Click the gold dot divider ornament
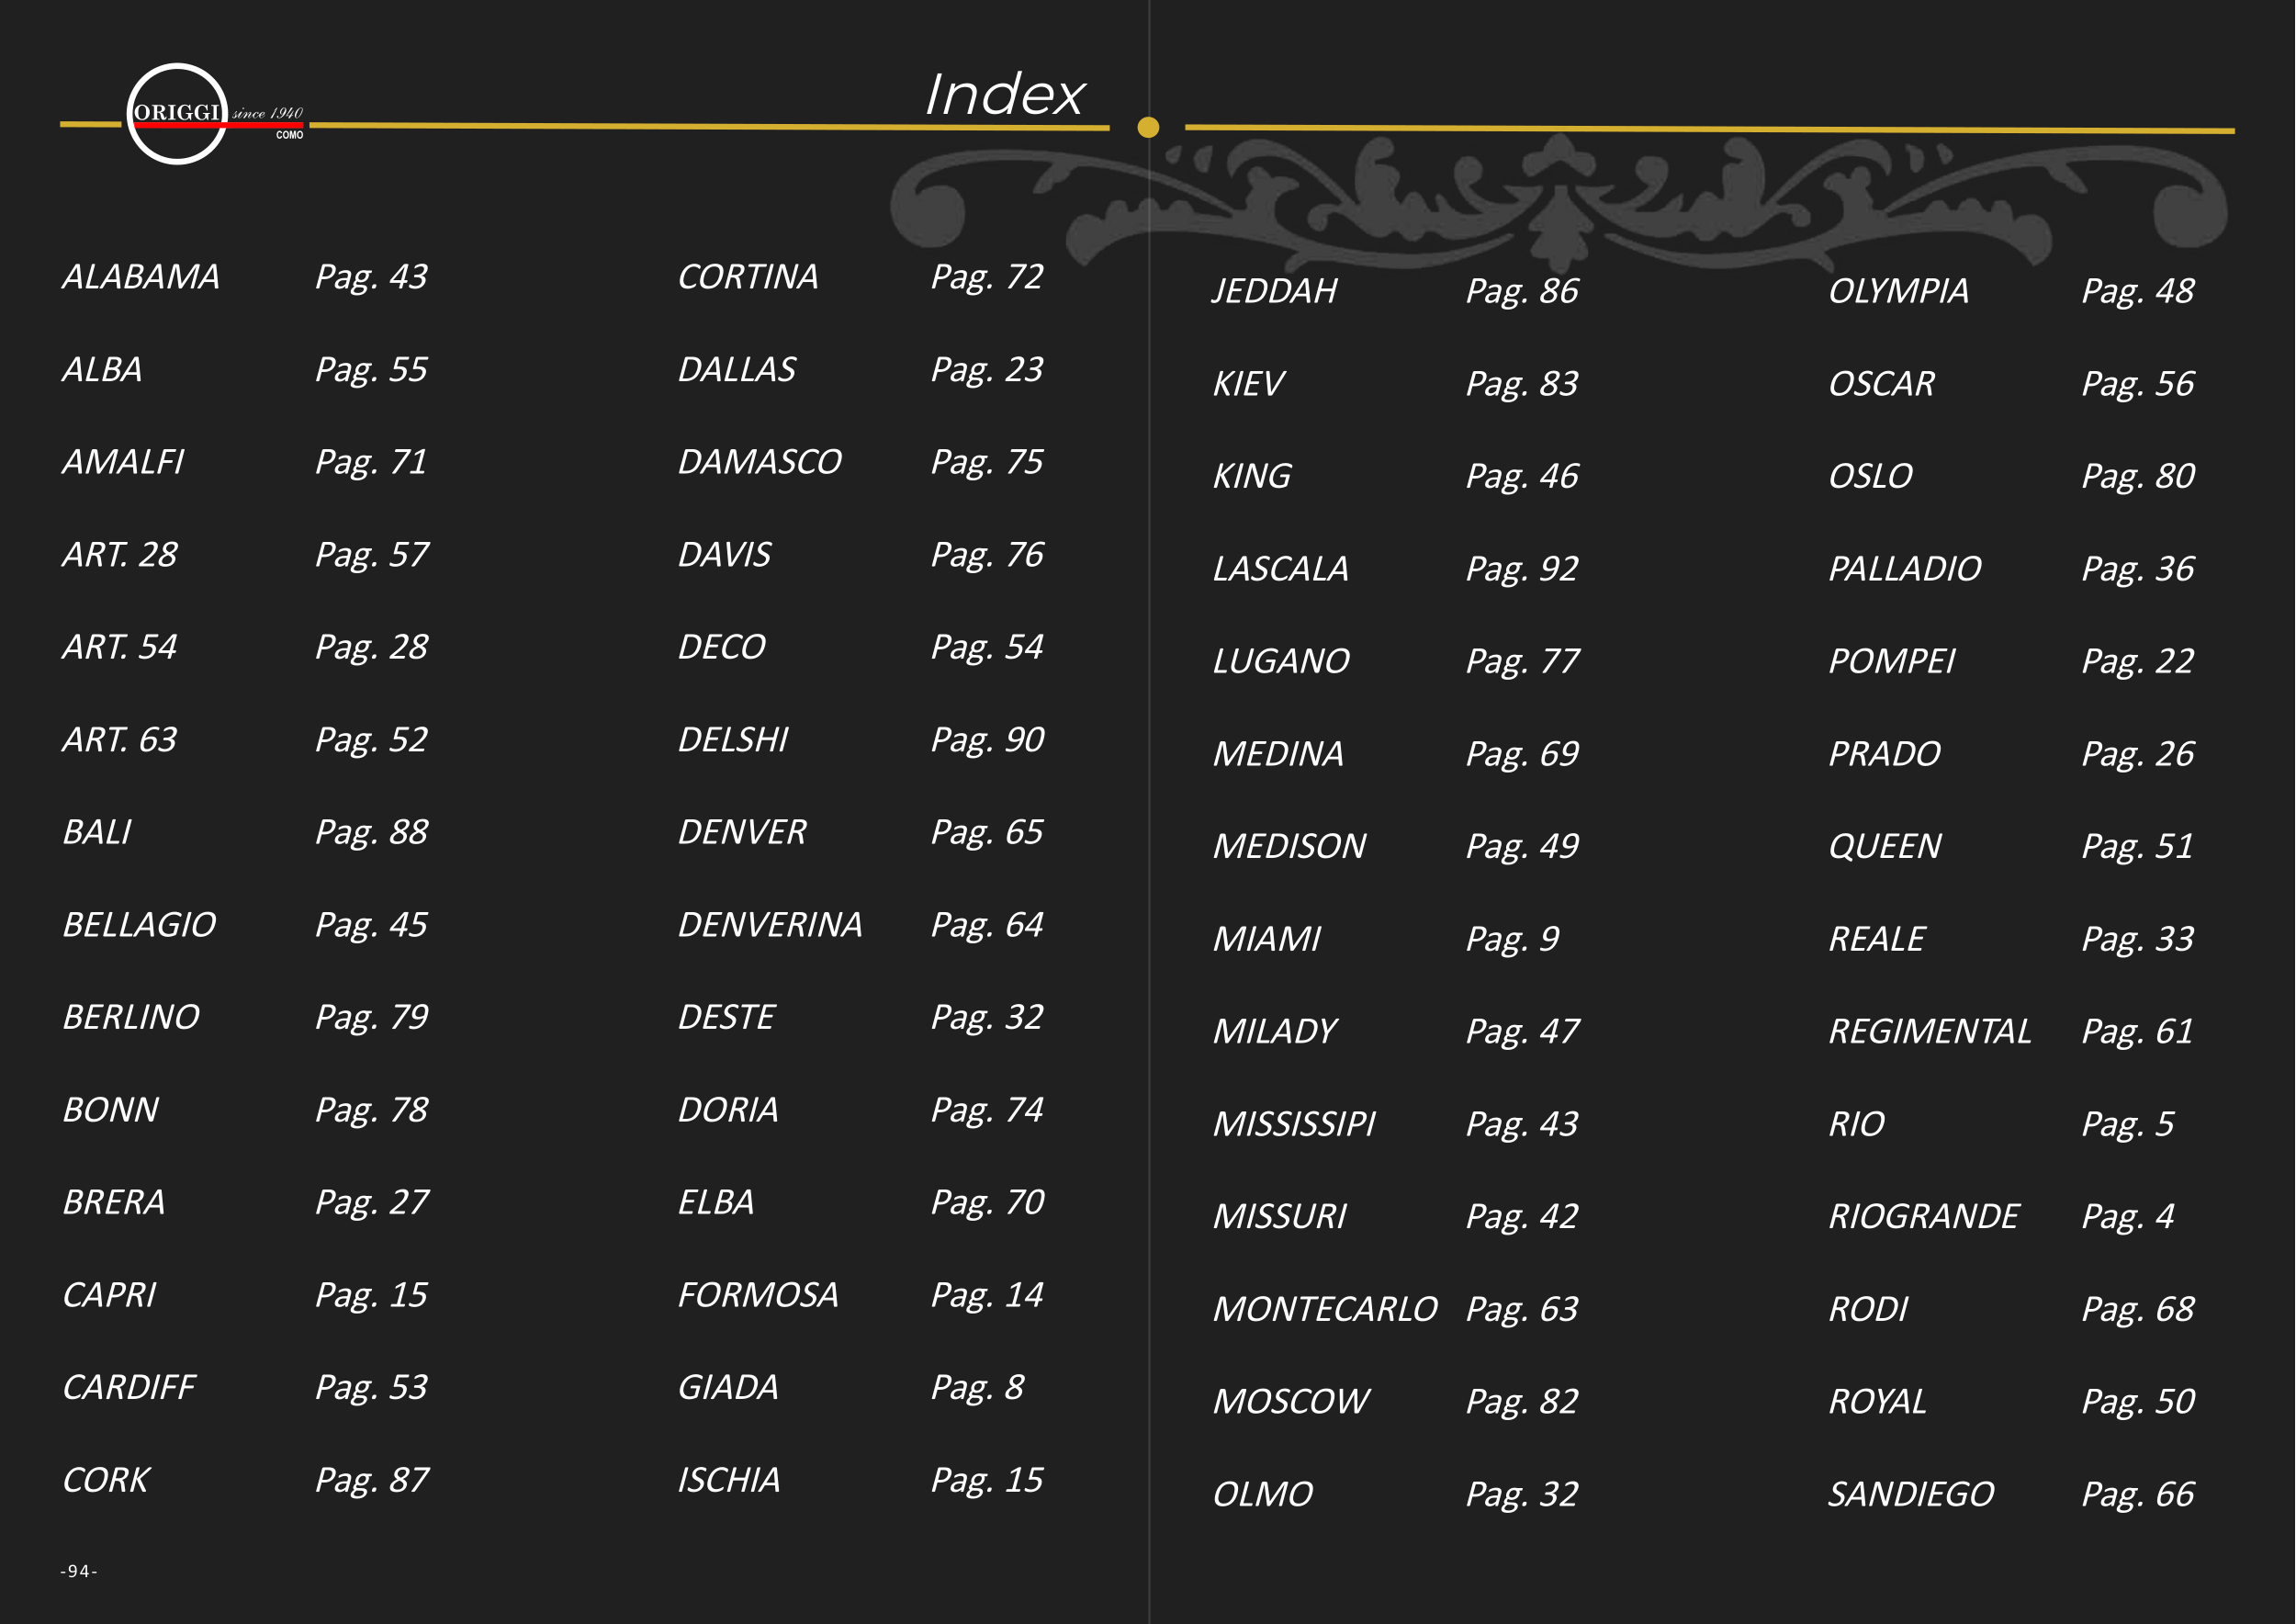The width and height of the screenshot is (2296, 1624). coord(1148,127)
